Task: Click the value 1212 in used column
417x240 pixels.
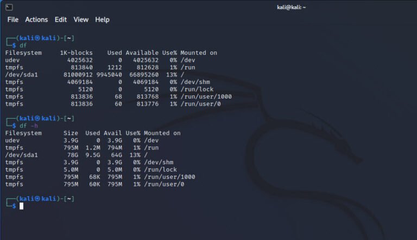Action: tap(115, 67)
